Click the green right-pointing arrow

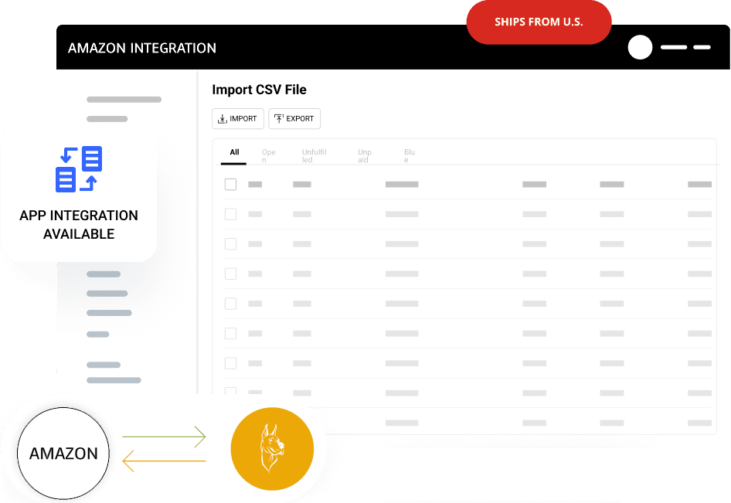pos(164,437)
